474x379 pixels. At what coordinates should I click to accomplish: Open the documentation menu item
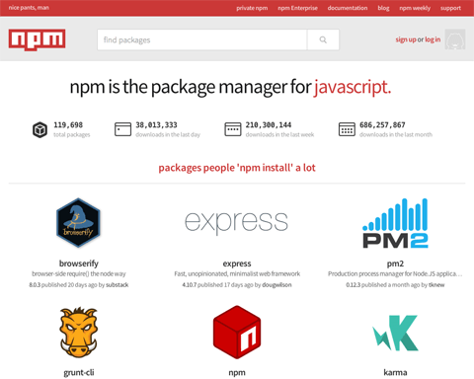click(348, 8)
